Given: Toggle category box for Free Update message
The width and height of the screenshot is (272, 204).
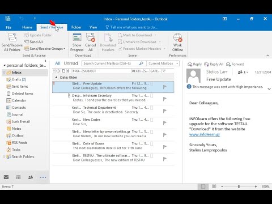Looking at the screenshot, I should [151, 84].
